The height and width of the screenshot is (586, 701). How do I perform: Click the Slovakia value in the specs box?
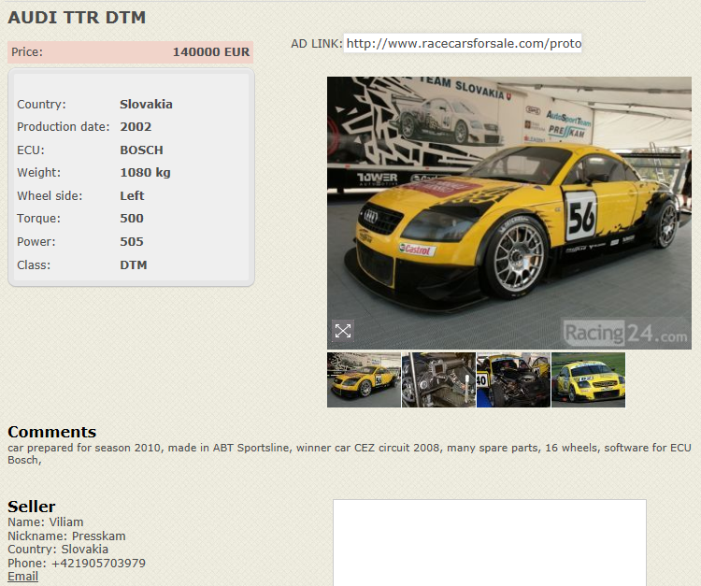click(146, 105)
